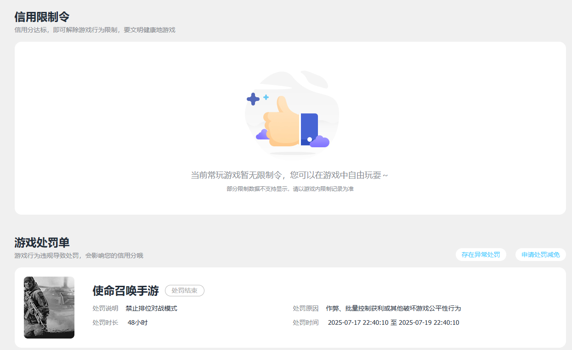Image resolution: width=572 pixels, height=350 pixels.
Task: Click the 信用限制令 heading
Action: [x=42, y=17]
